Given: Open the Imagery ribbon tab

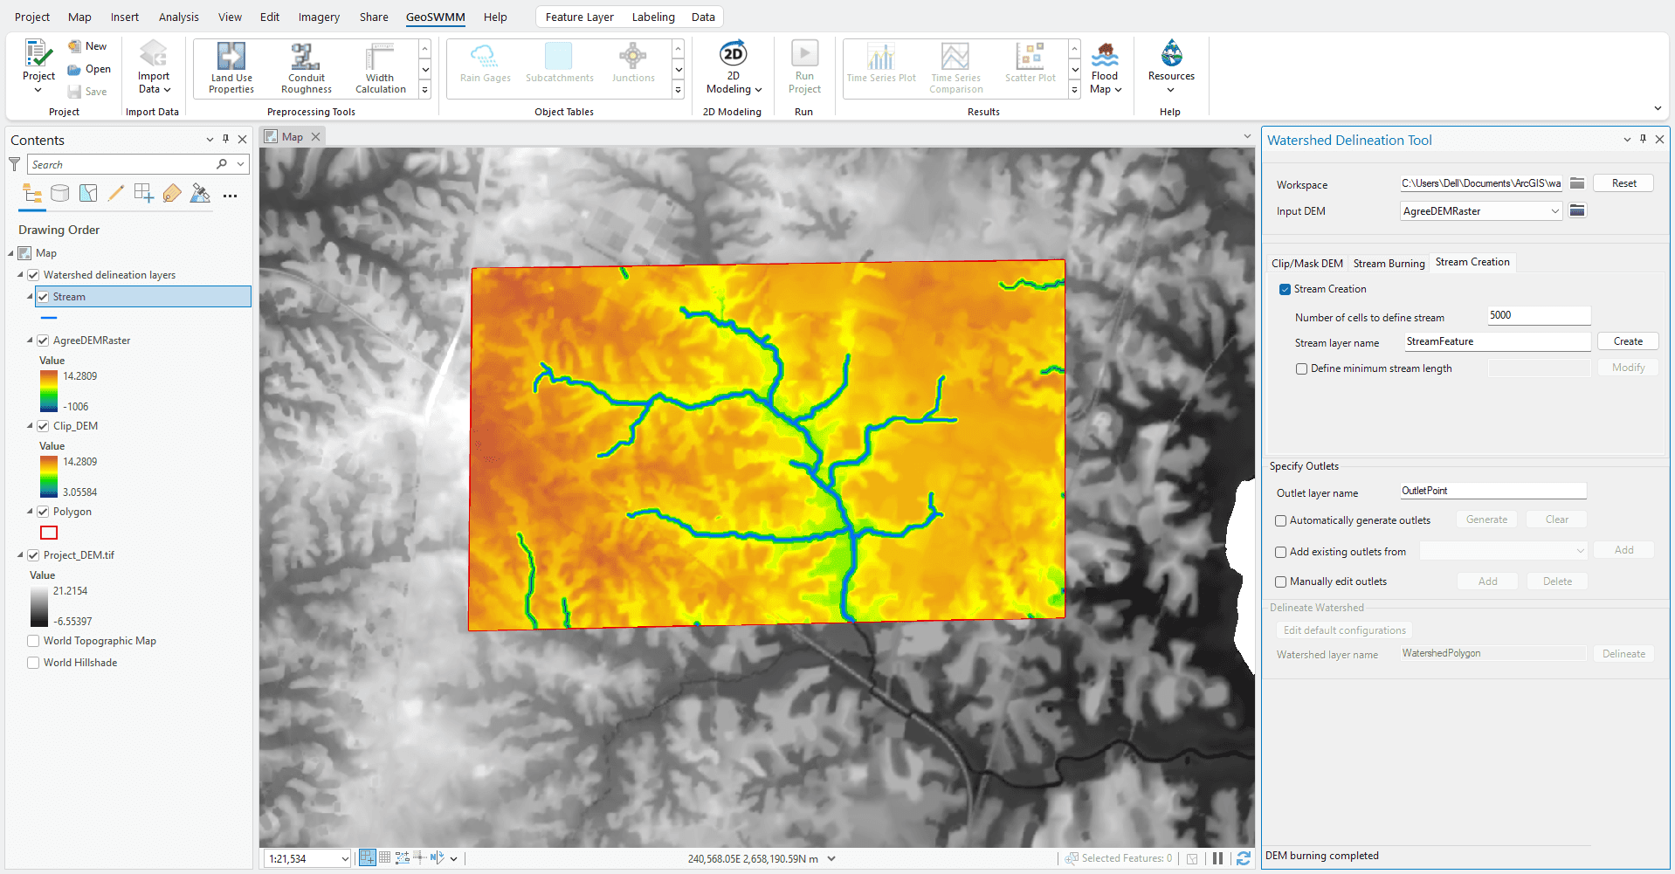Looking at the screenshot, I should (319, 17).
